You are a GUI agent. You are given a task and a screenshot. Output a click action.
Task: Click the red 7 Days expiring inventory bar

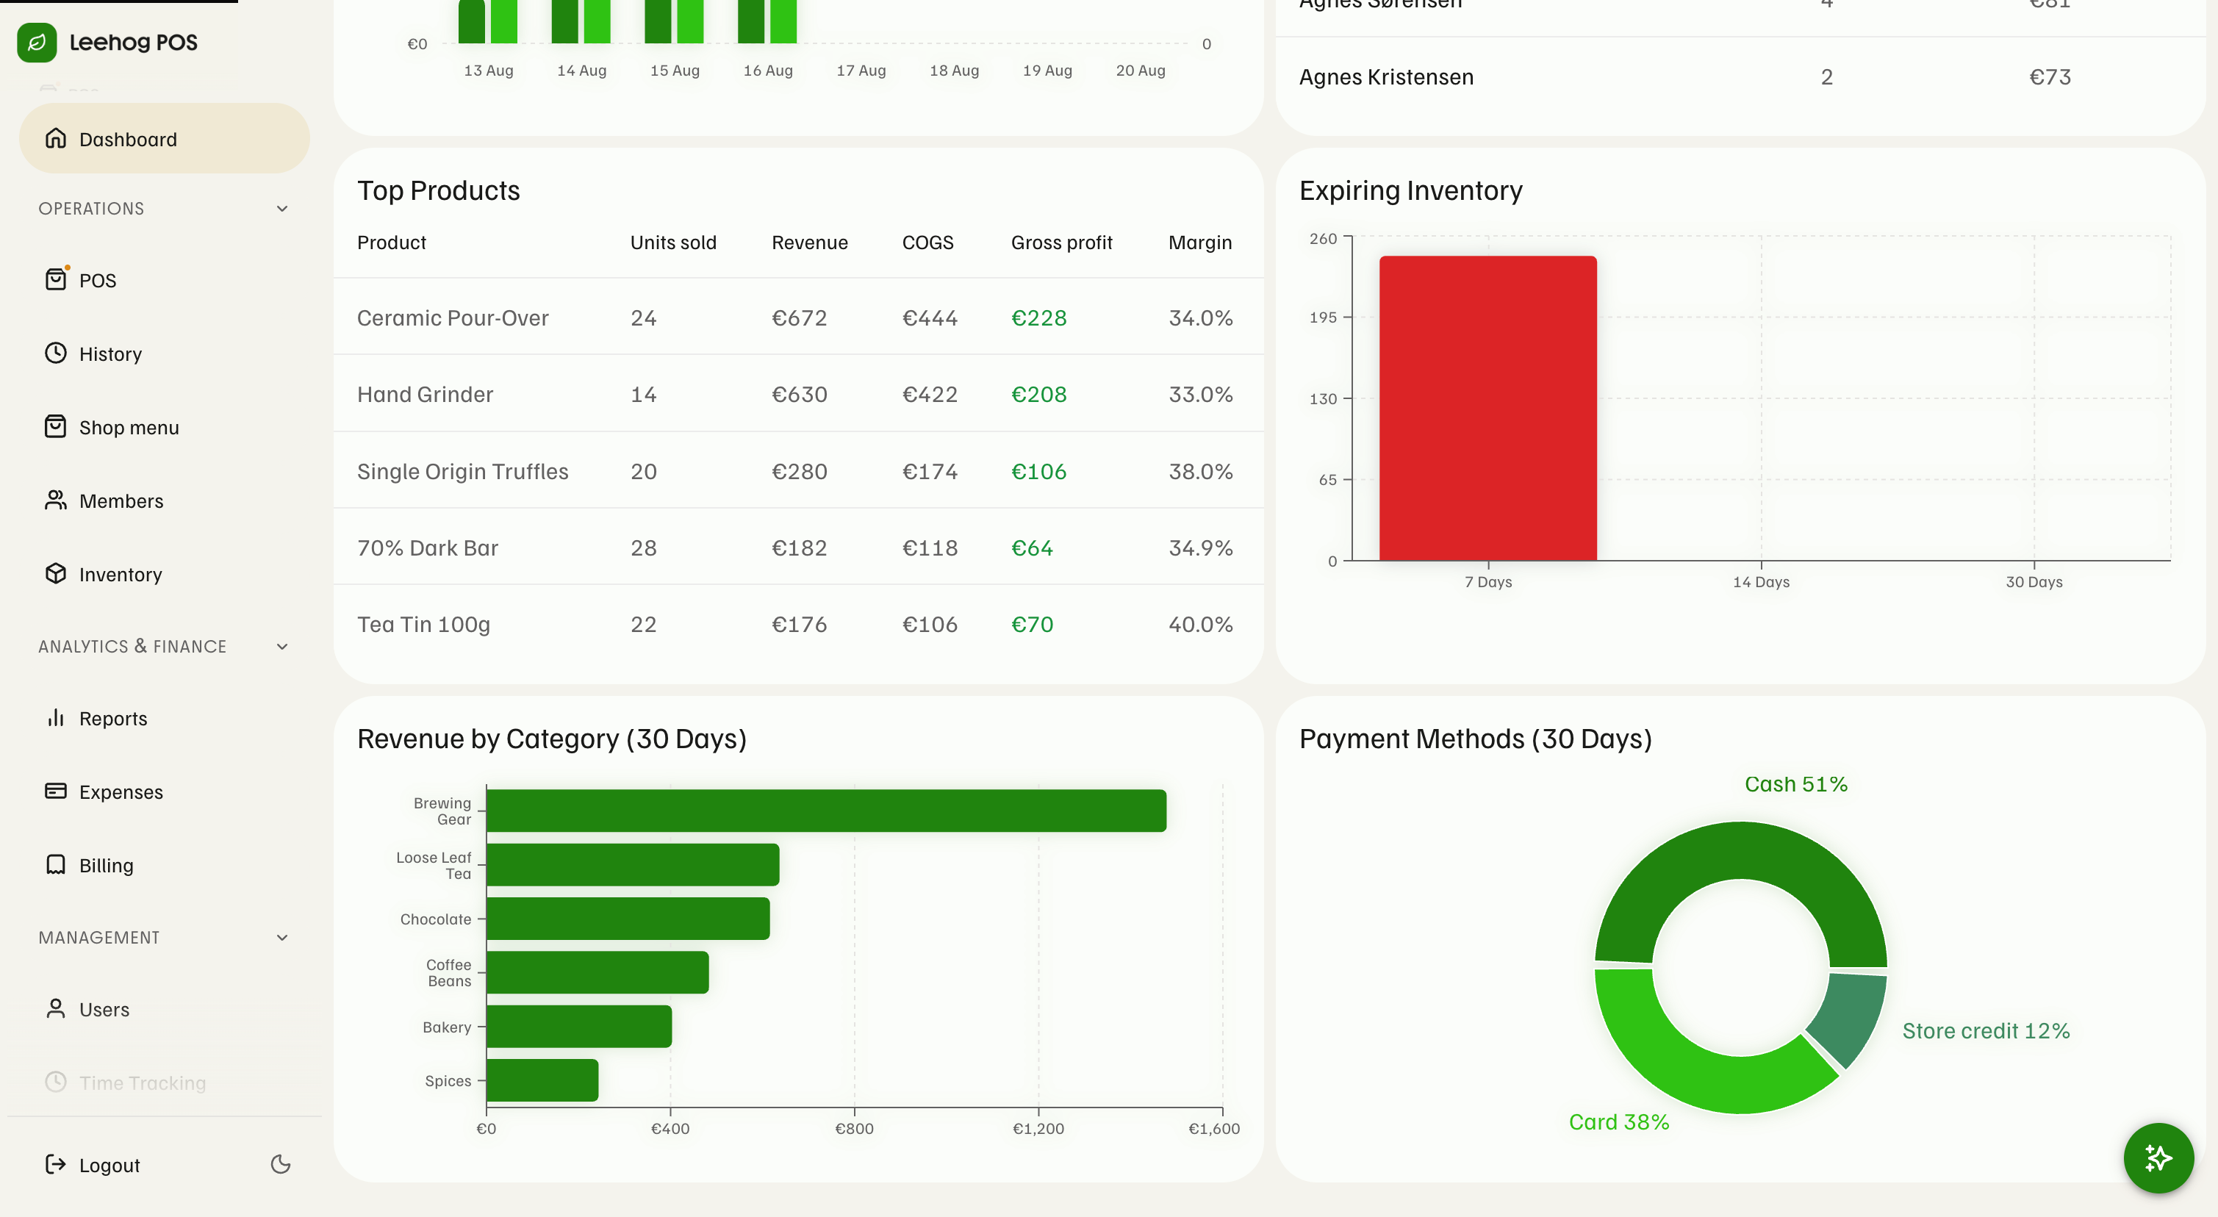click(1487, 409)
